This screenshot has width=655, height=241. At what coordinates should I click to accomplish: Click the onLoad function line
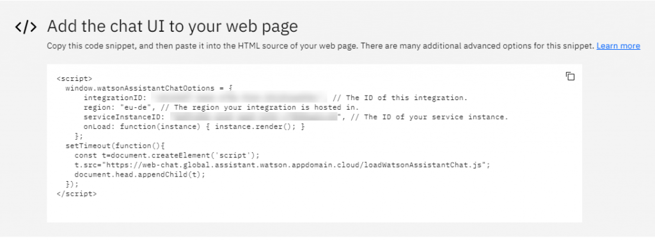point(194,126)
